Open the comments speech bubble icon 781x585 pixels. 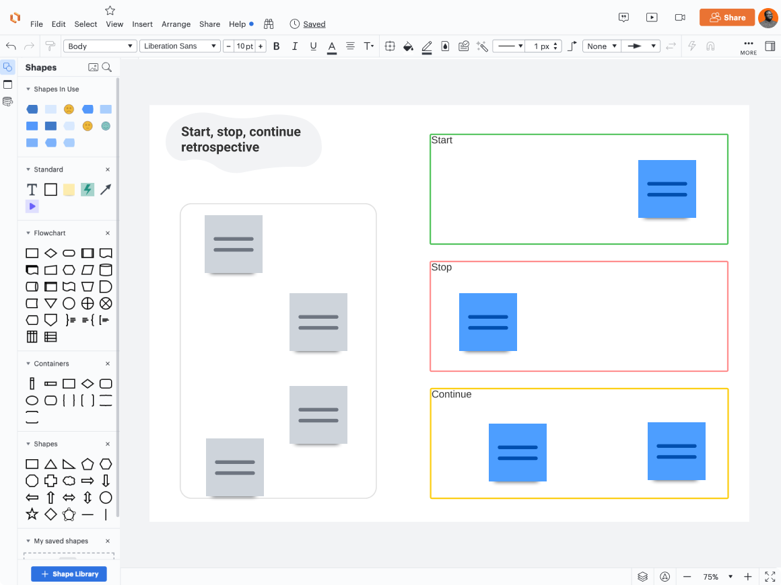tap(624, 17)
